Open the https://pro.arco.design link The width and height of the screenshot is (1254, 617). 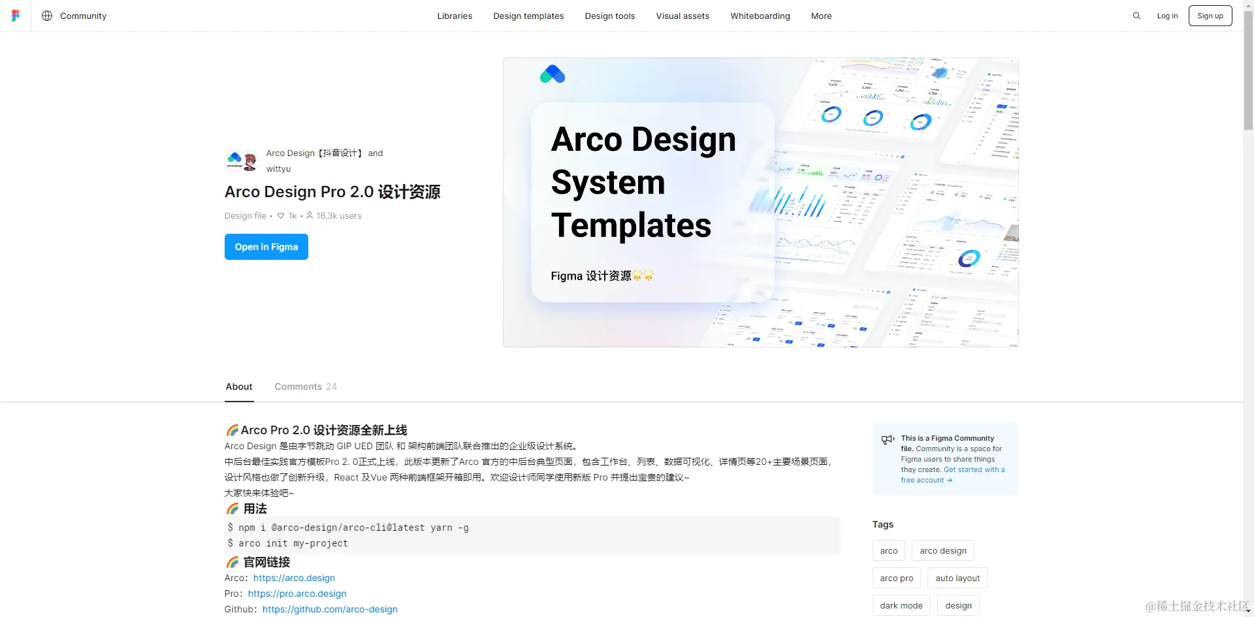coord(297,593)
